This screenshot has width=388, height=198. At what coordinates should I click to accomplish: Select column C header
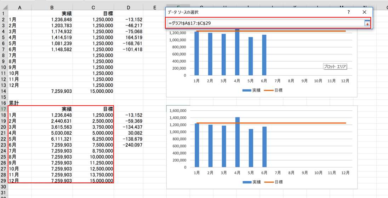(x=93, y=8)
